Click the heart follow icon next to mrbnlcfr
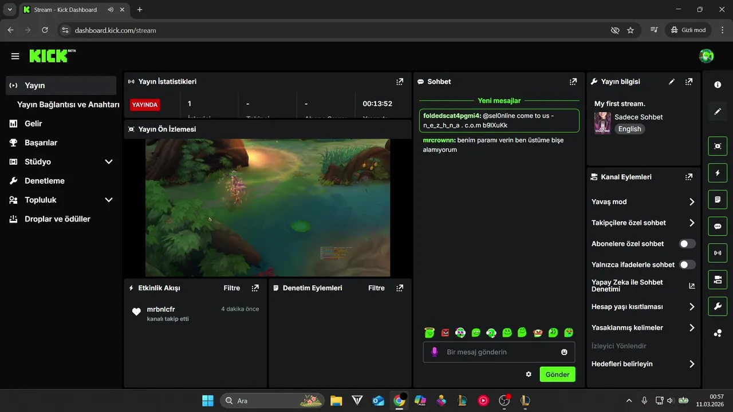Screen dimensions: 733x412 pos(136,312)
